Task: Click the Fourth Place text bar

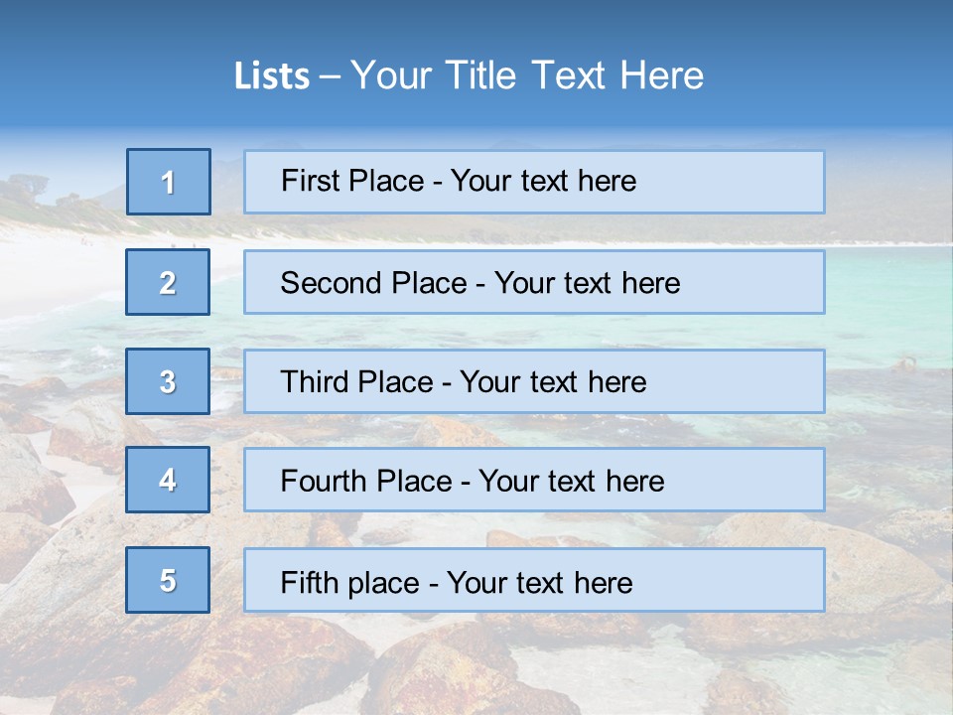Action: (x=534, y=481)
